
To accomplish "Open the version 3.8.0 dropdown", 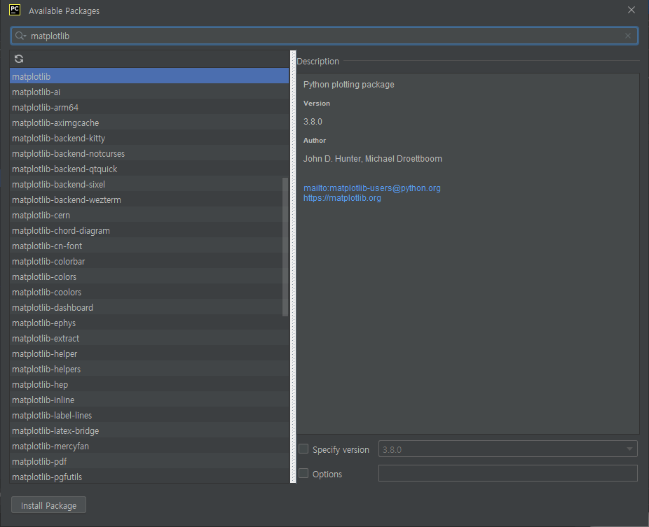I will point(508,449).
